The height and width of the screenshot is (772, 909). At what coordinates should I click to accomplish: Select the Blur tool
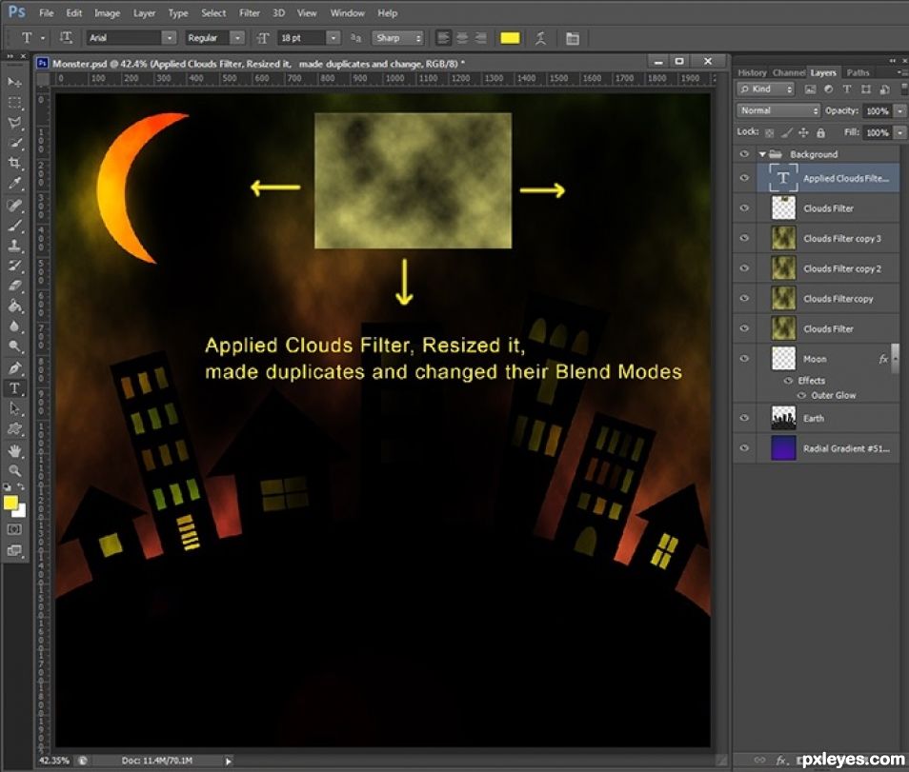click(14, 327)
